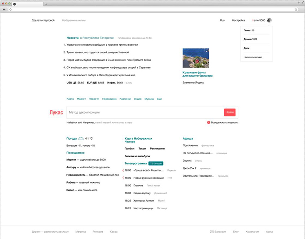
Task: Open Музыка service link
Action: (x=149, y=99)
